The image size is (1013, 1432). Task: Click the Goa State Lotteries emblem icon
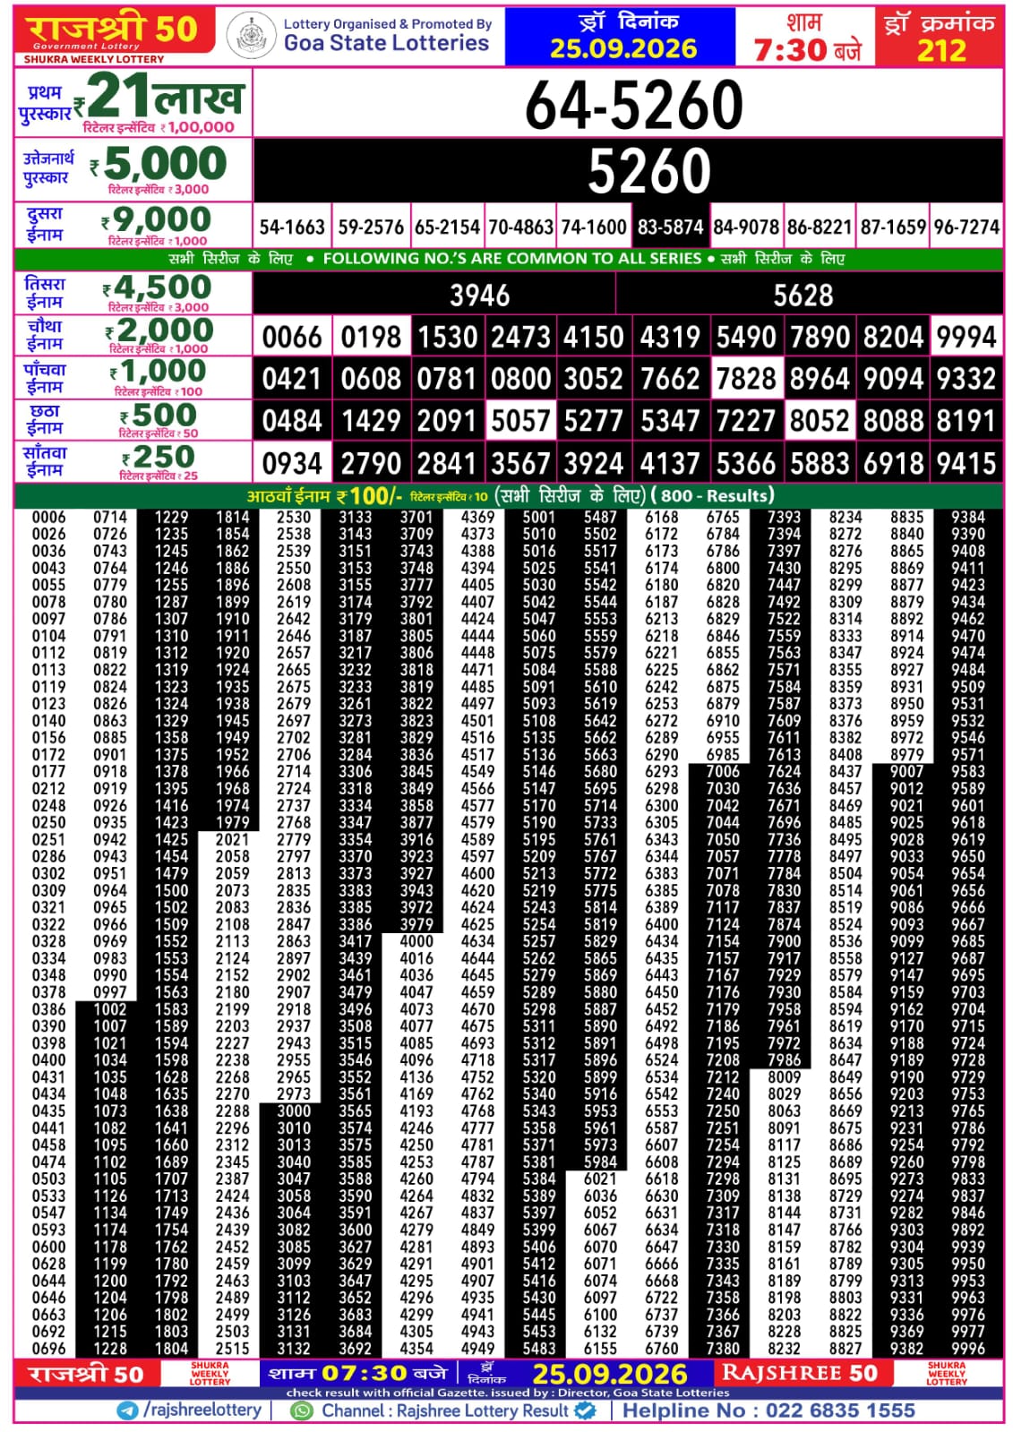pos(252,37)
